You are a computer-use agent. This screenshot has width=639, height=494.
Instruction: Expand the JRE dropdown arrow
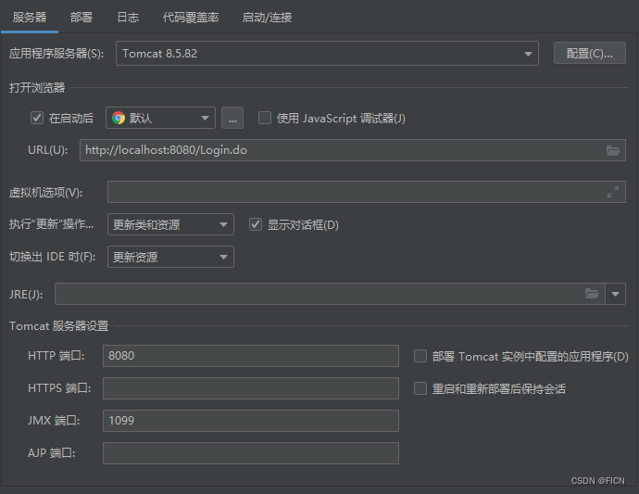[x=615, y=294]
